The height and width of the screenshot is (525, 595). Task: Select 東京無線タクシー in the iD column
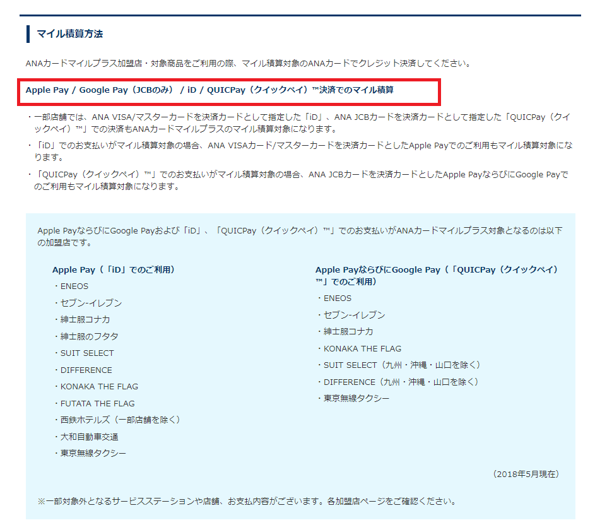93,453
